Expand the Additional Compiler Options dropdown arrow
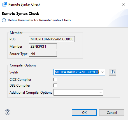The height and width of the screenshot is (120, 128). pos(101,93)
